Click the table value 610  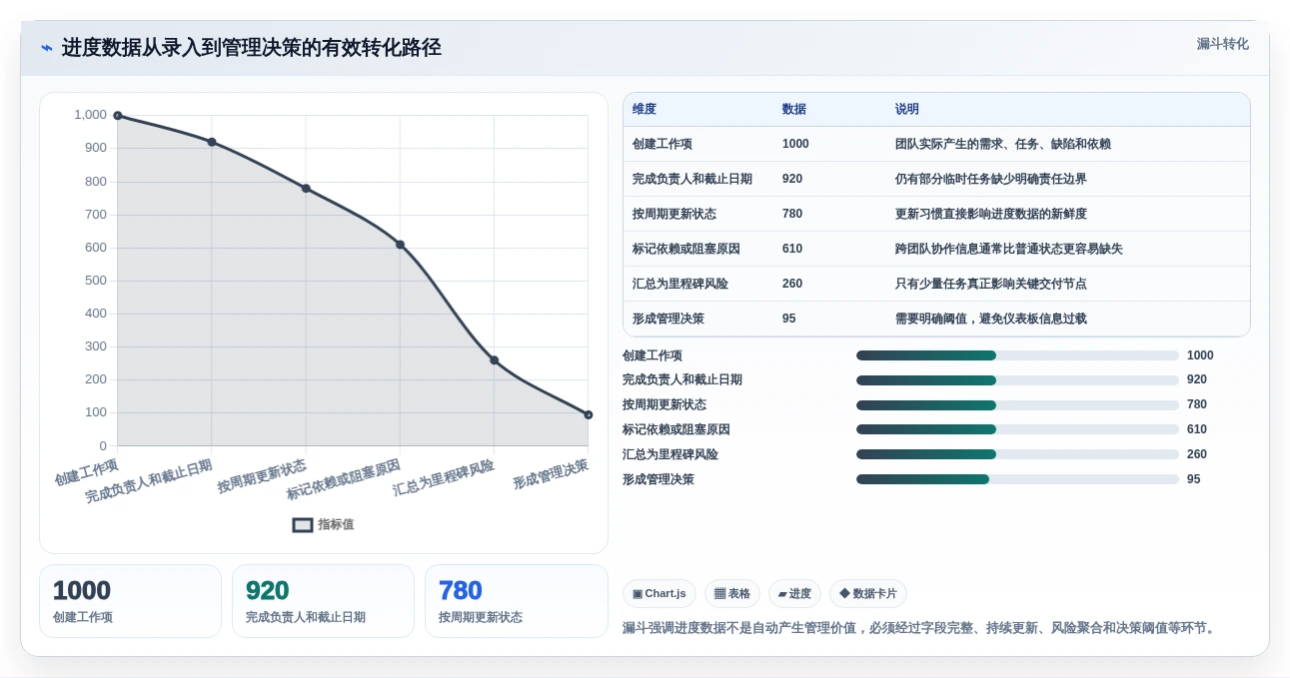(792, 249)
